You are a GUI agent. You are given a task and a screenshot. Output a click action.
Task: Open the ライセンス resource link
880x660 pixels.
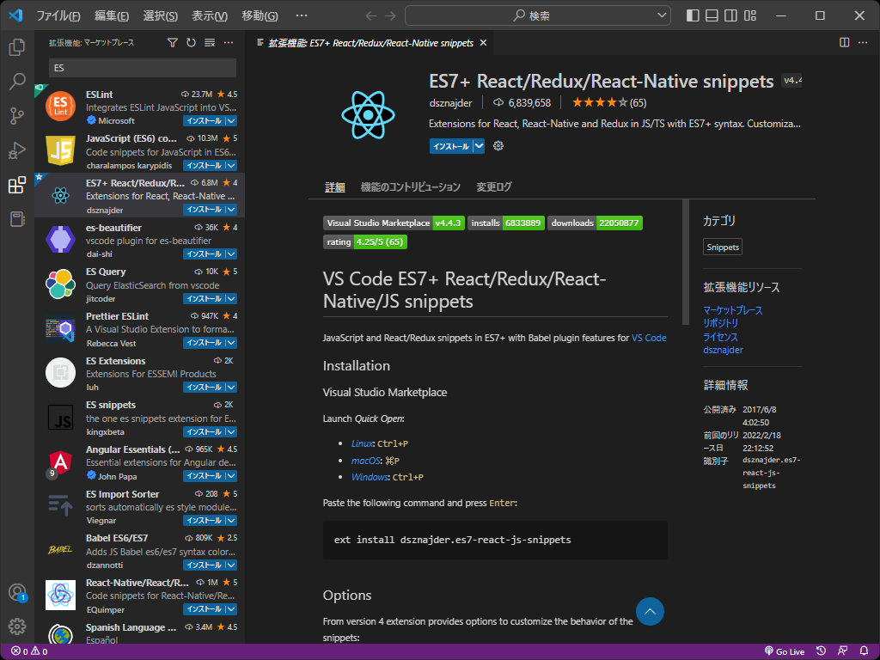[x=721, y=337]
